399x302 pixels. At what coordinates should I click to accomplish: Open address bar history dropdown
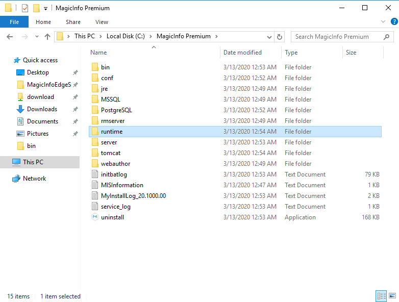(x=269, y=37)
